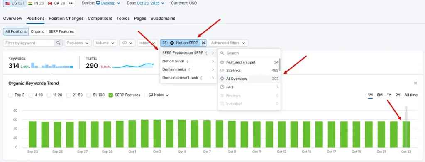This screenshot has height=162, width=425.
Task: Choose AI Overview from SERP features list
Action: click(249, 79)
